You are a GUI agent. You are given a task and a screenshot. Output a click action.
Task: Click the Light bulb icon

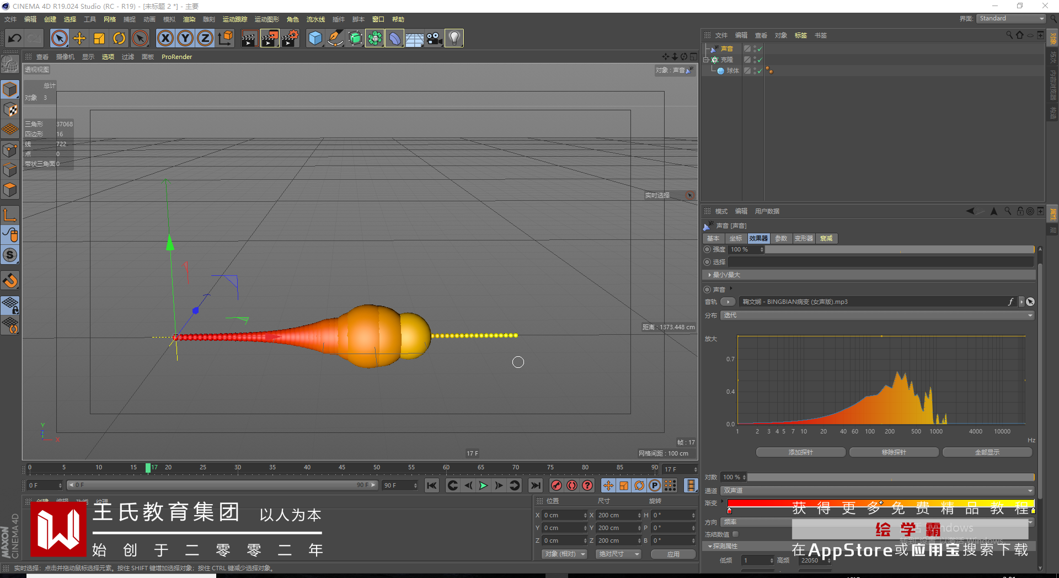pyautogui.click(x=453, y=38)
